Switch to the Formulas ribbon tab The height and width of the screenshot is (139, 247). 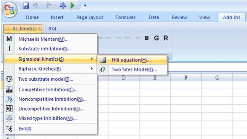pos(125,17)
